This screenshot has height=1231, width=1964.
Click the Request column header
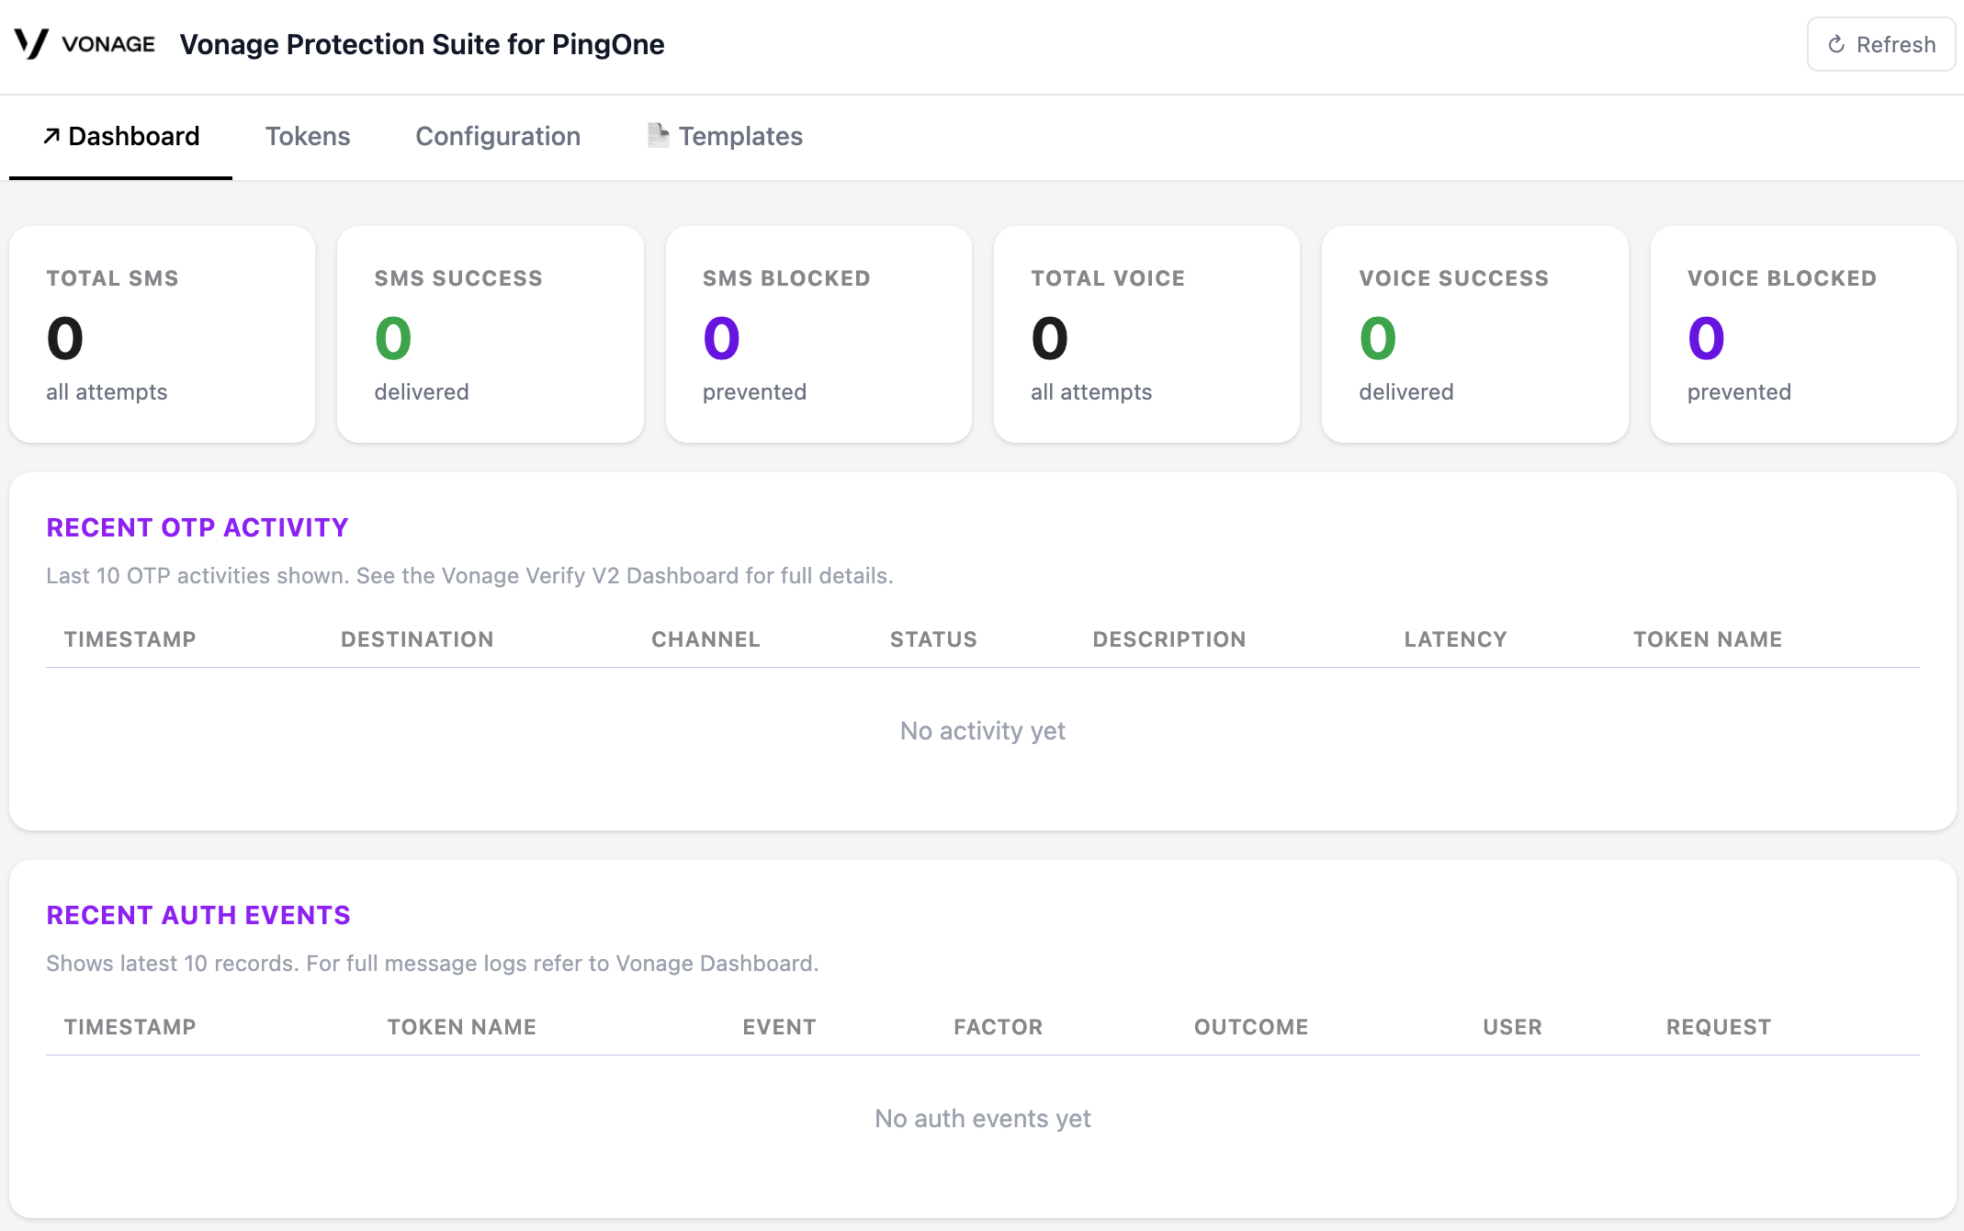(x=1719, y=1027)
